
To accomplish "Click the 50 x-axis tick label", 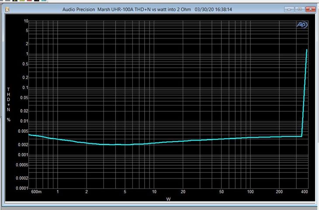I will click(222, 192).
